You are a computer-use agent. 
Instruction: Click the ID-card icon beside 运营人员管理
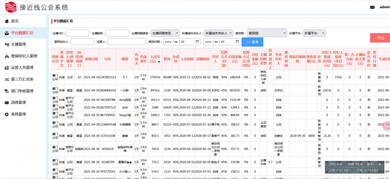(7, 68)
